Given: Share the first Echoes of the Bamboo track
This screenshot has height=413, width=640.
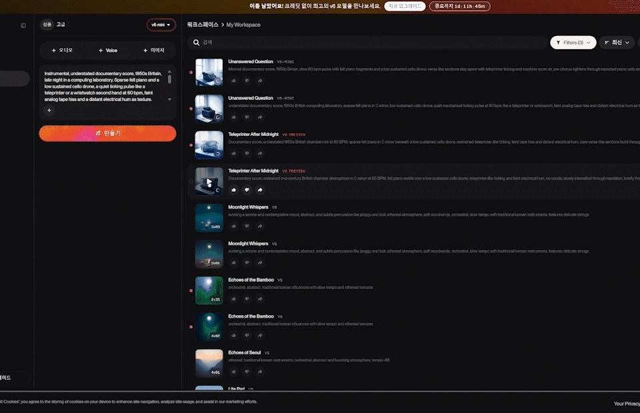Looking at the screenshot, I should coord(259,299).
